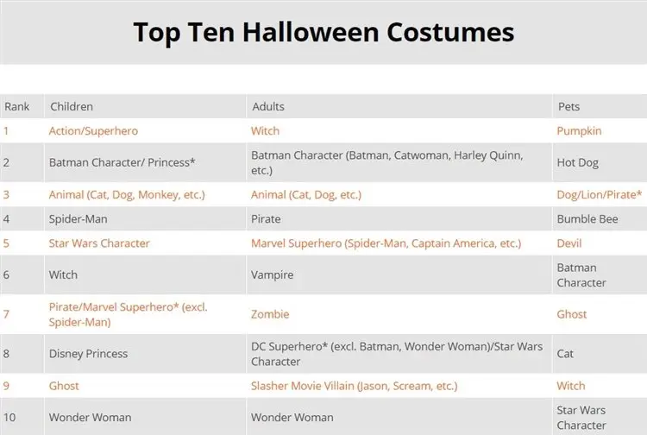Select the Rank column header
The height and width of the screenshot is (435, 647).
point(17,106)
